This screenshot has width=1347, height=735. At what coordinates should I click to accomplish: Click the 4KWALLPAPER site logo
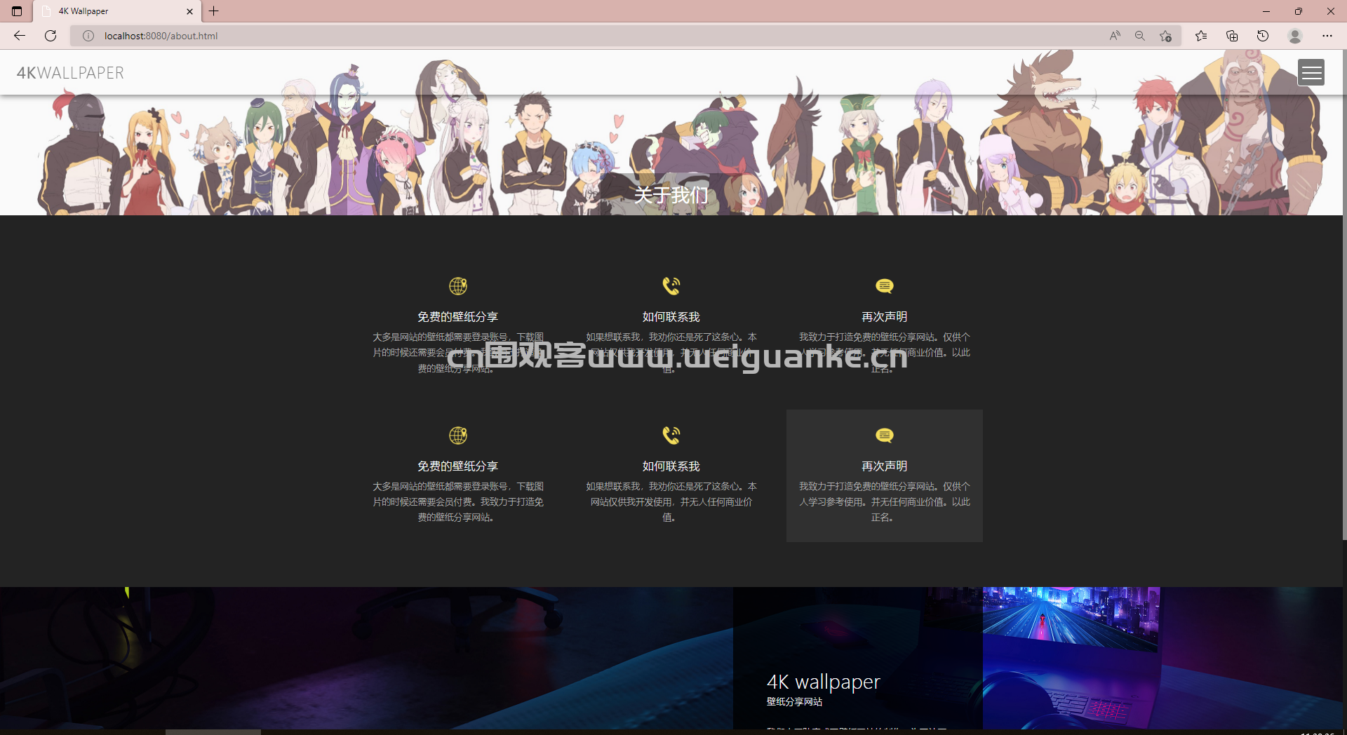[70, 73]
